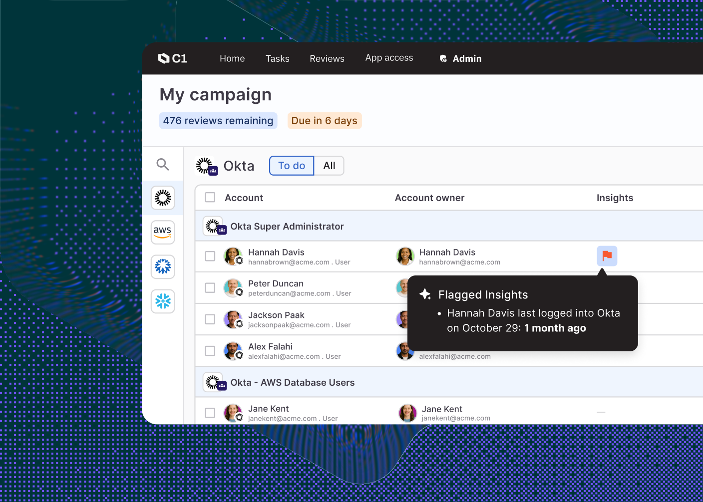Check the box for Hannah Davis

[210, 256]
